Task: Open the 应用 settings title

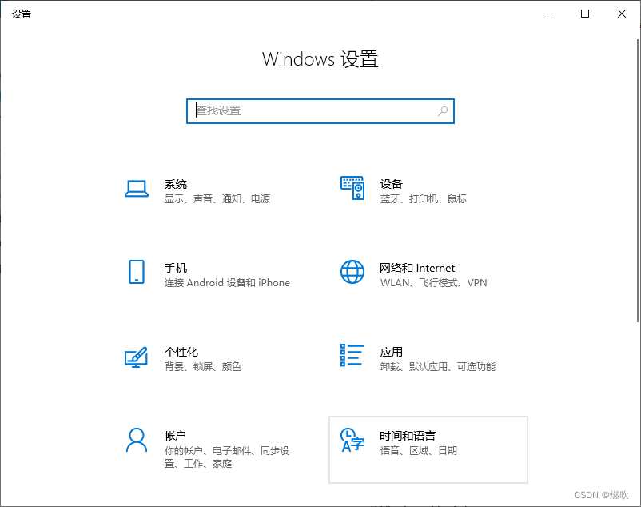Action: 391,352
